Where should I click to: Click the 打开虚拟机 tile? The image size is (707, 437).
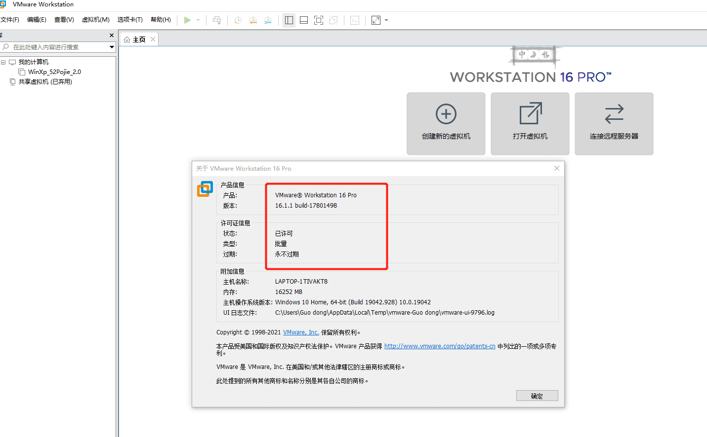click(x=530, y=124)
